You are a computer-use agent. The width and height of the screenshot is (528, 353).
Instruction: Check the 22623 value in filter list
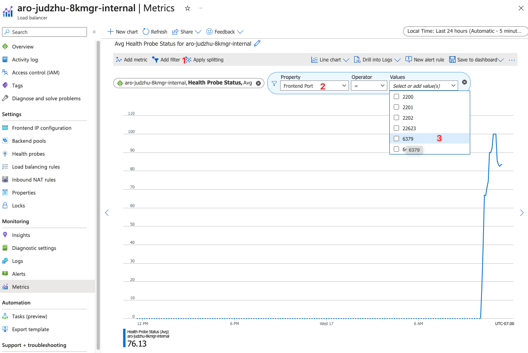tap(396, 128)
